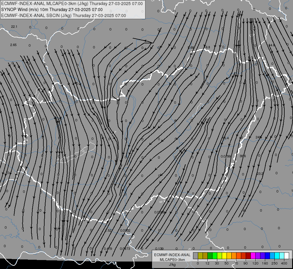Pick the pure yellow legend swatch

(x=224, y=256)
